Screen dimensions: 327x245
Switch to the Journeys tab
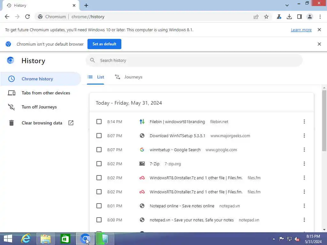point(129,77)
